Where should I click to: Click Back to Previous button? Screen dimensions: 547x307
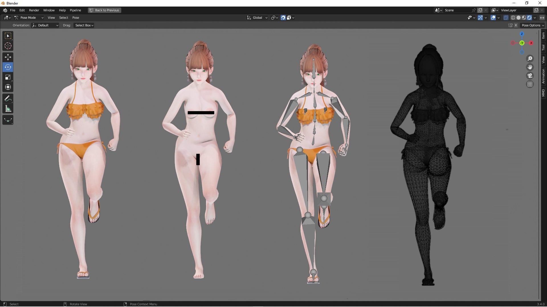(104, 10)
